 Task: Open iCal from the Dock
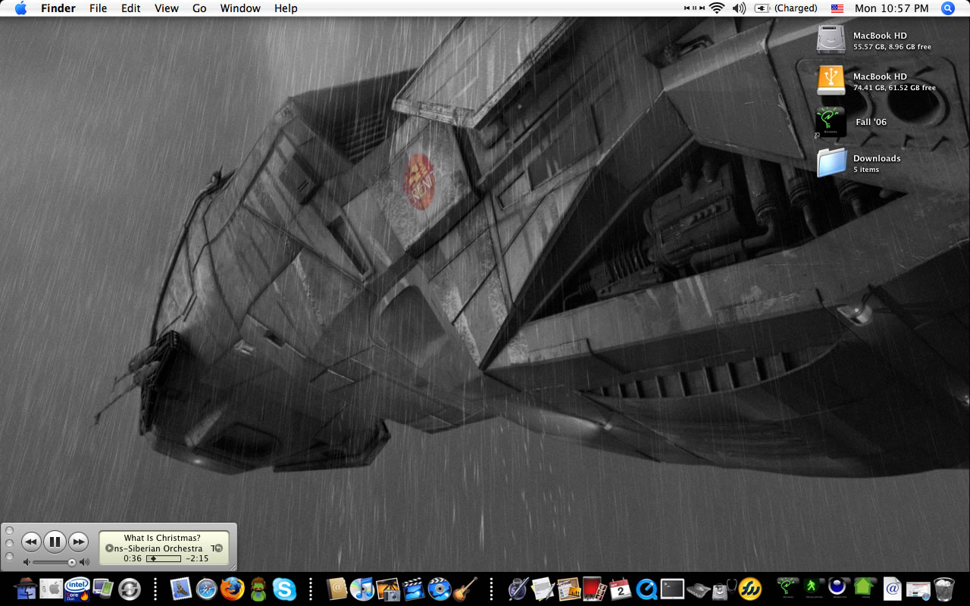coord(621,589)
